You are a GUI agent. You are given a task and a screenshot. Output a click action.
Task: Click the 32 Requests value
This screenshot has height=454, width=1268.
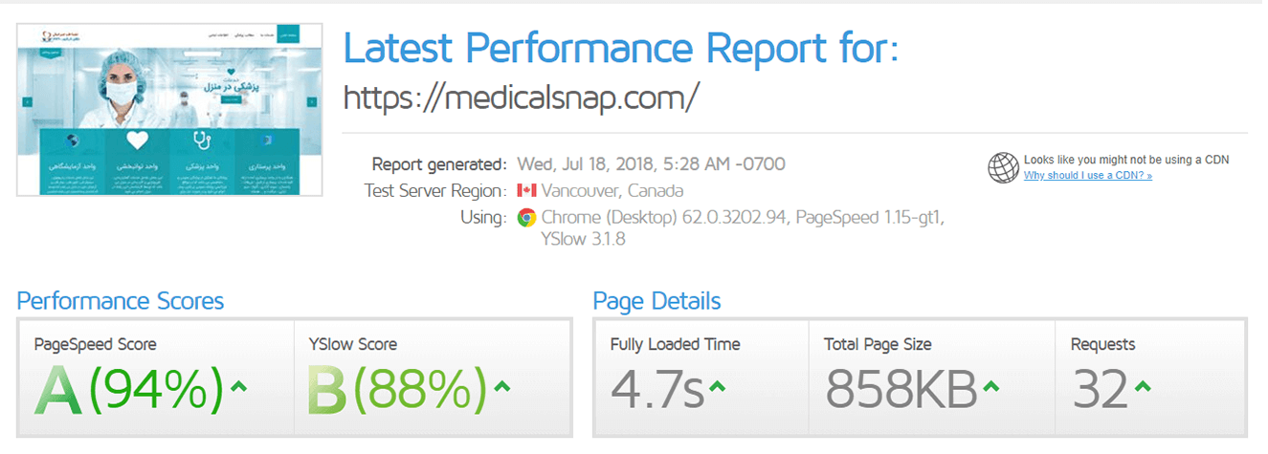(1100, 388)
